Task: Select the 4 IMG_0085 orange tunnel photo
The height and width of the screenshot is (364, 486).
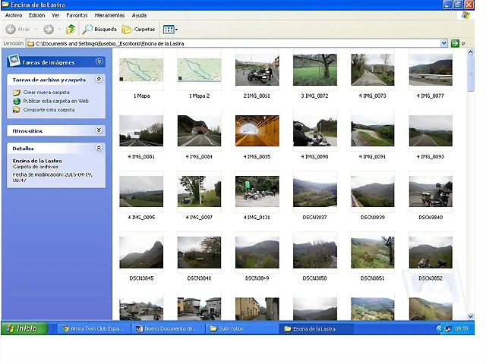Action: [x=257, y=131]
